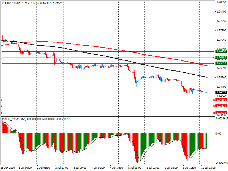The height and width of the screenshot is (171, 228).
Task: Select the 1.23530 red level price tag
Action: [x=221, y=113]
